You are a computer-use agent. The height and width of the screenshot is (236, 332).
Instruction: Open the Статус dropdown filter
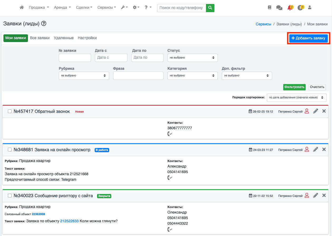pyautogui.click(x=193, y=58)
